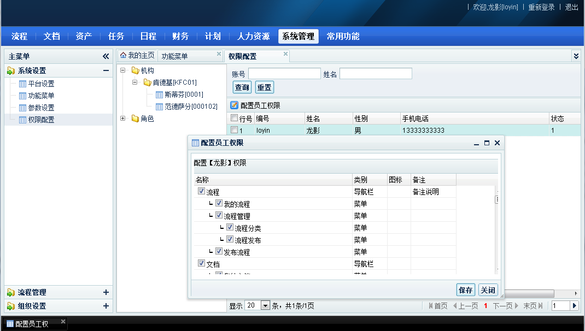
Task: Click the permission list vertical scrollbar
Action: click(497, 229)
